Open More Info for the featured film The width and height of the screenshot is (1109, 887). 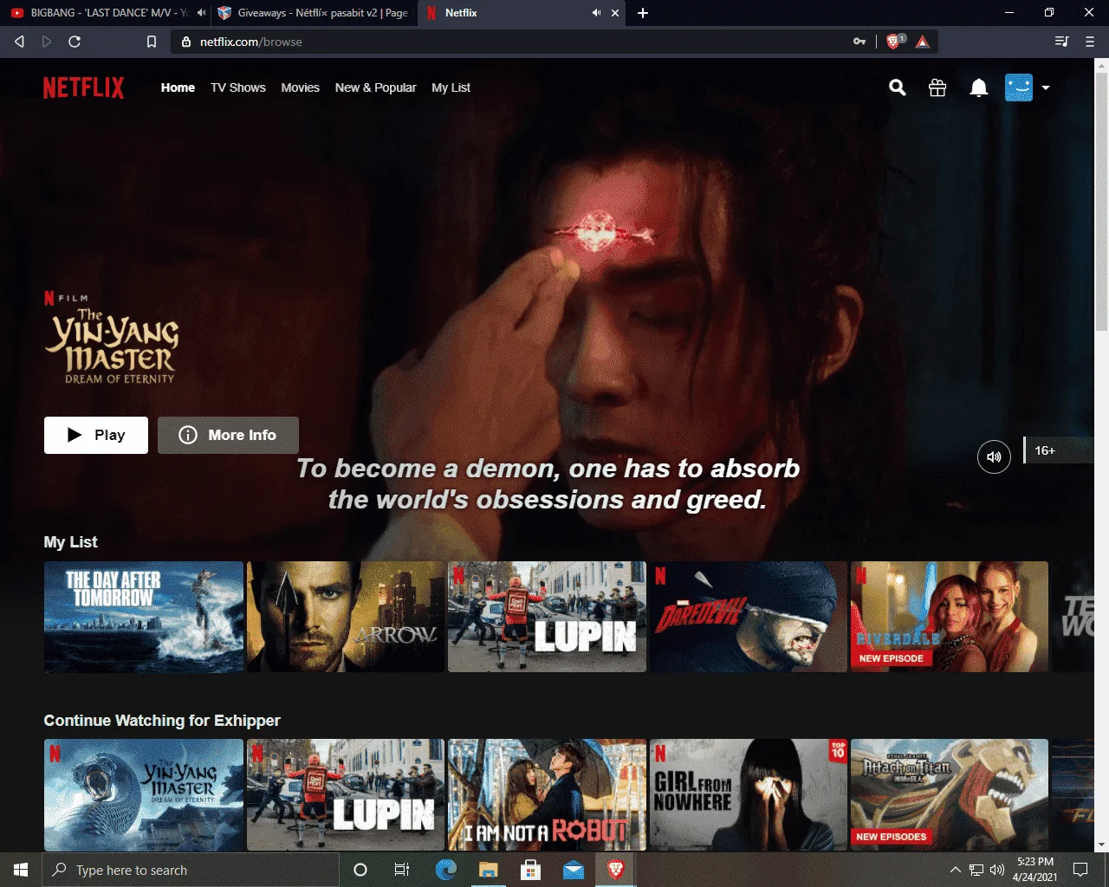[x=228, y=435]
